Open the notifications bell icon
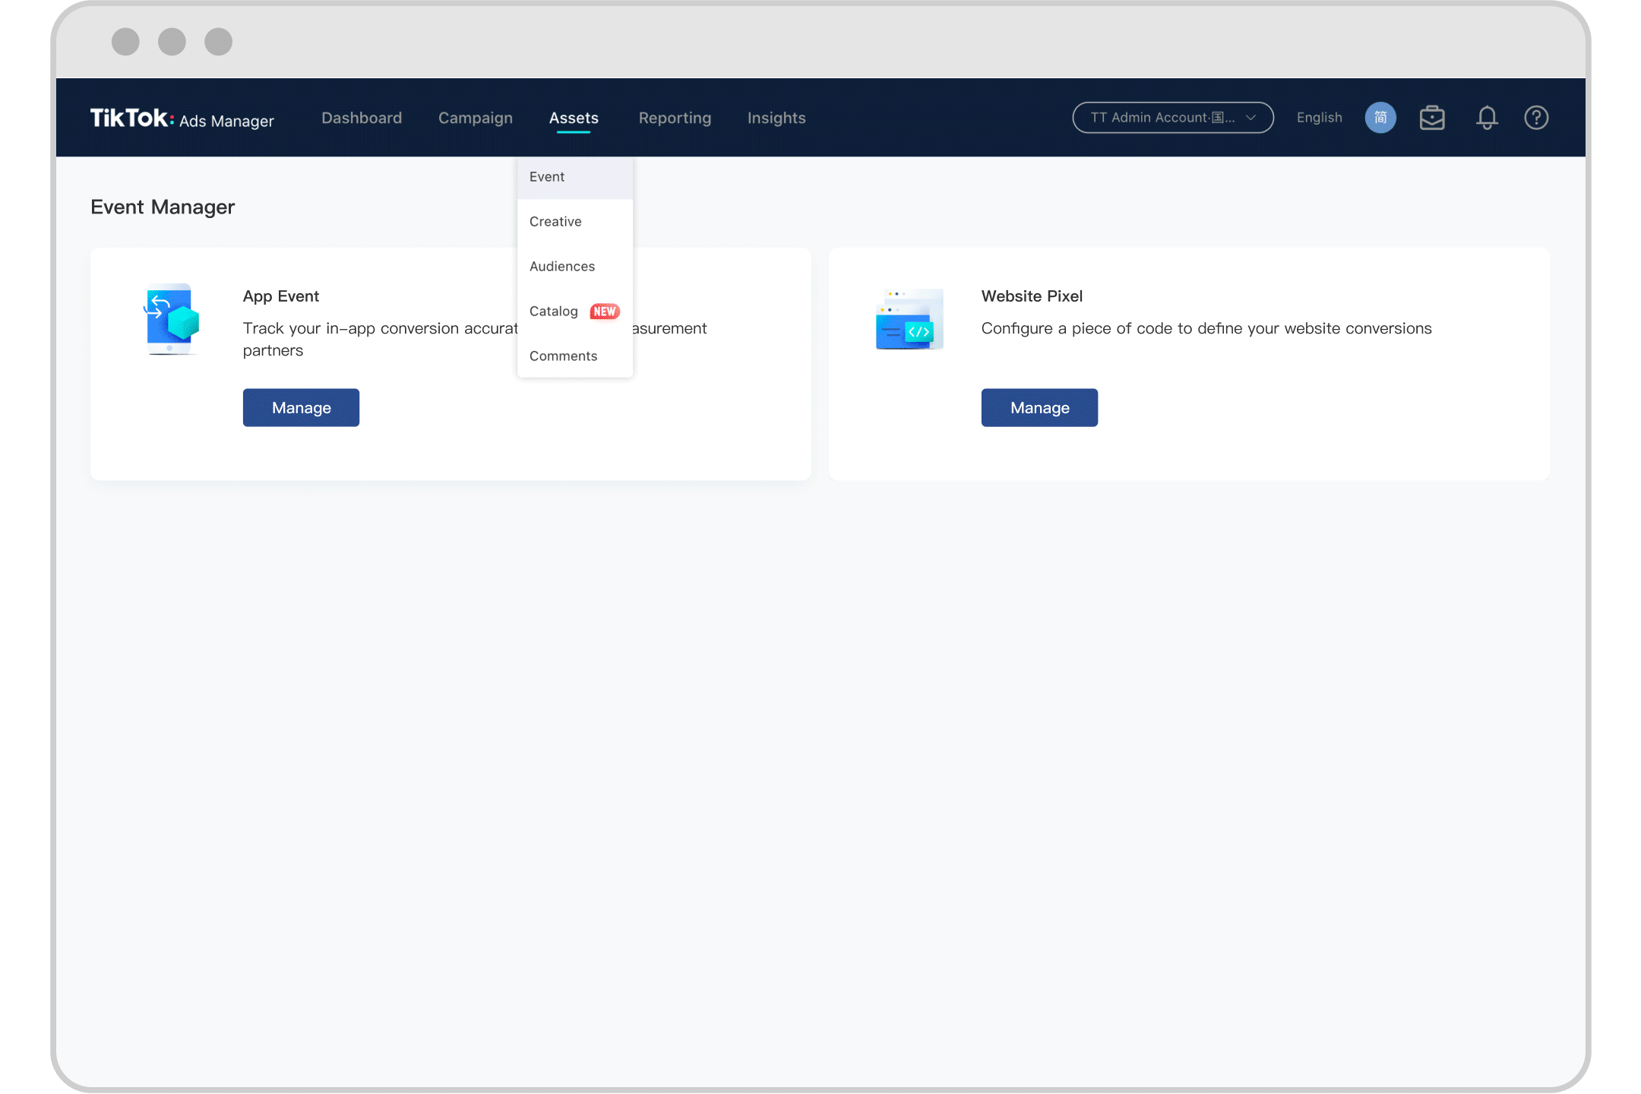 (1488, 117)
